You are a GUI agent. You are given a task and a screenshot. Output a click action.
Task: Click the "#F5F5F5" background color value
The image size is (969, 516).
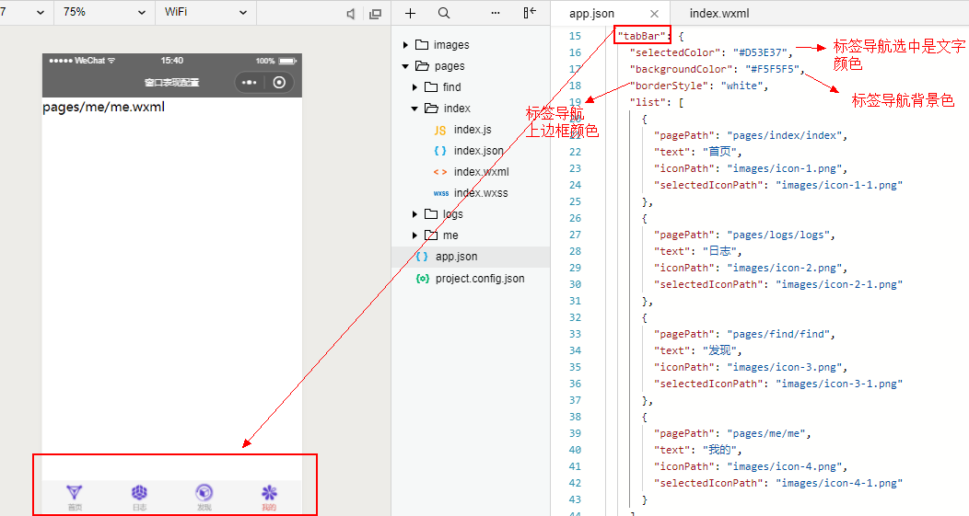click(x=772, y=69)
